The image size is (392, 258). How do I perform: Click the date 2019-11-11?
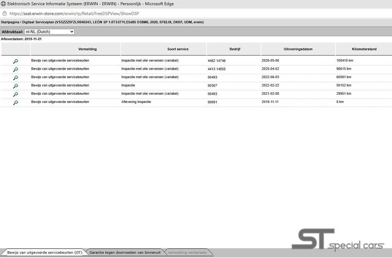270,101
